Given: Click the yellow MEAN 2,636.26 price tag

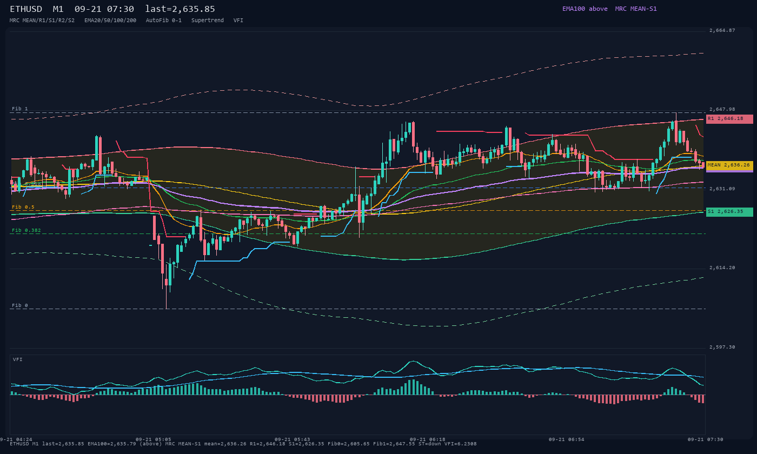Looking at the screenshot, I should click(x=729, y=165).
